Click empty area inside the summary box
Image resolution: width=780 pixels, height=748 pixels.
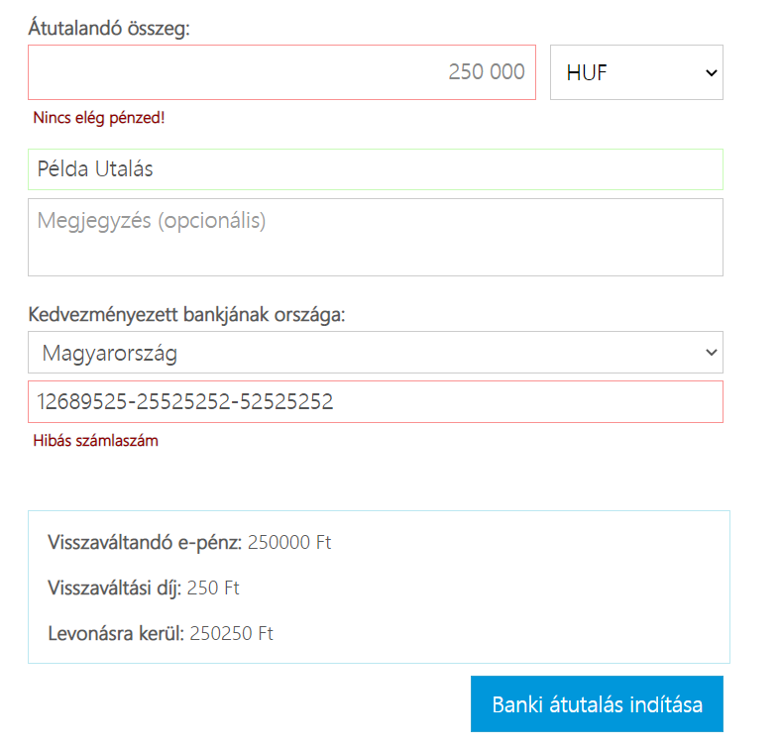tap(522, 587)
